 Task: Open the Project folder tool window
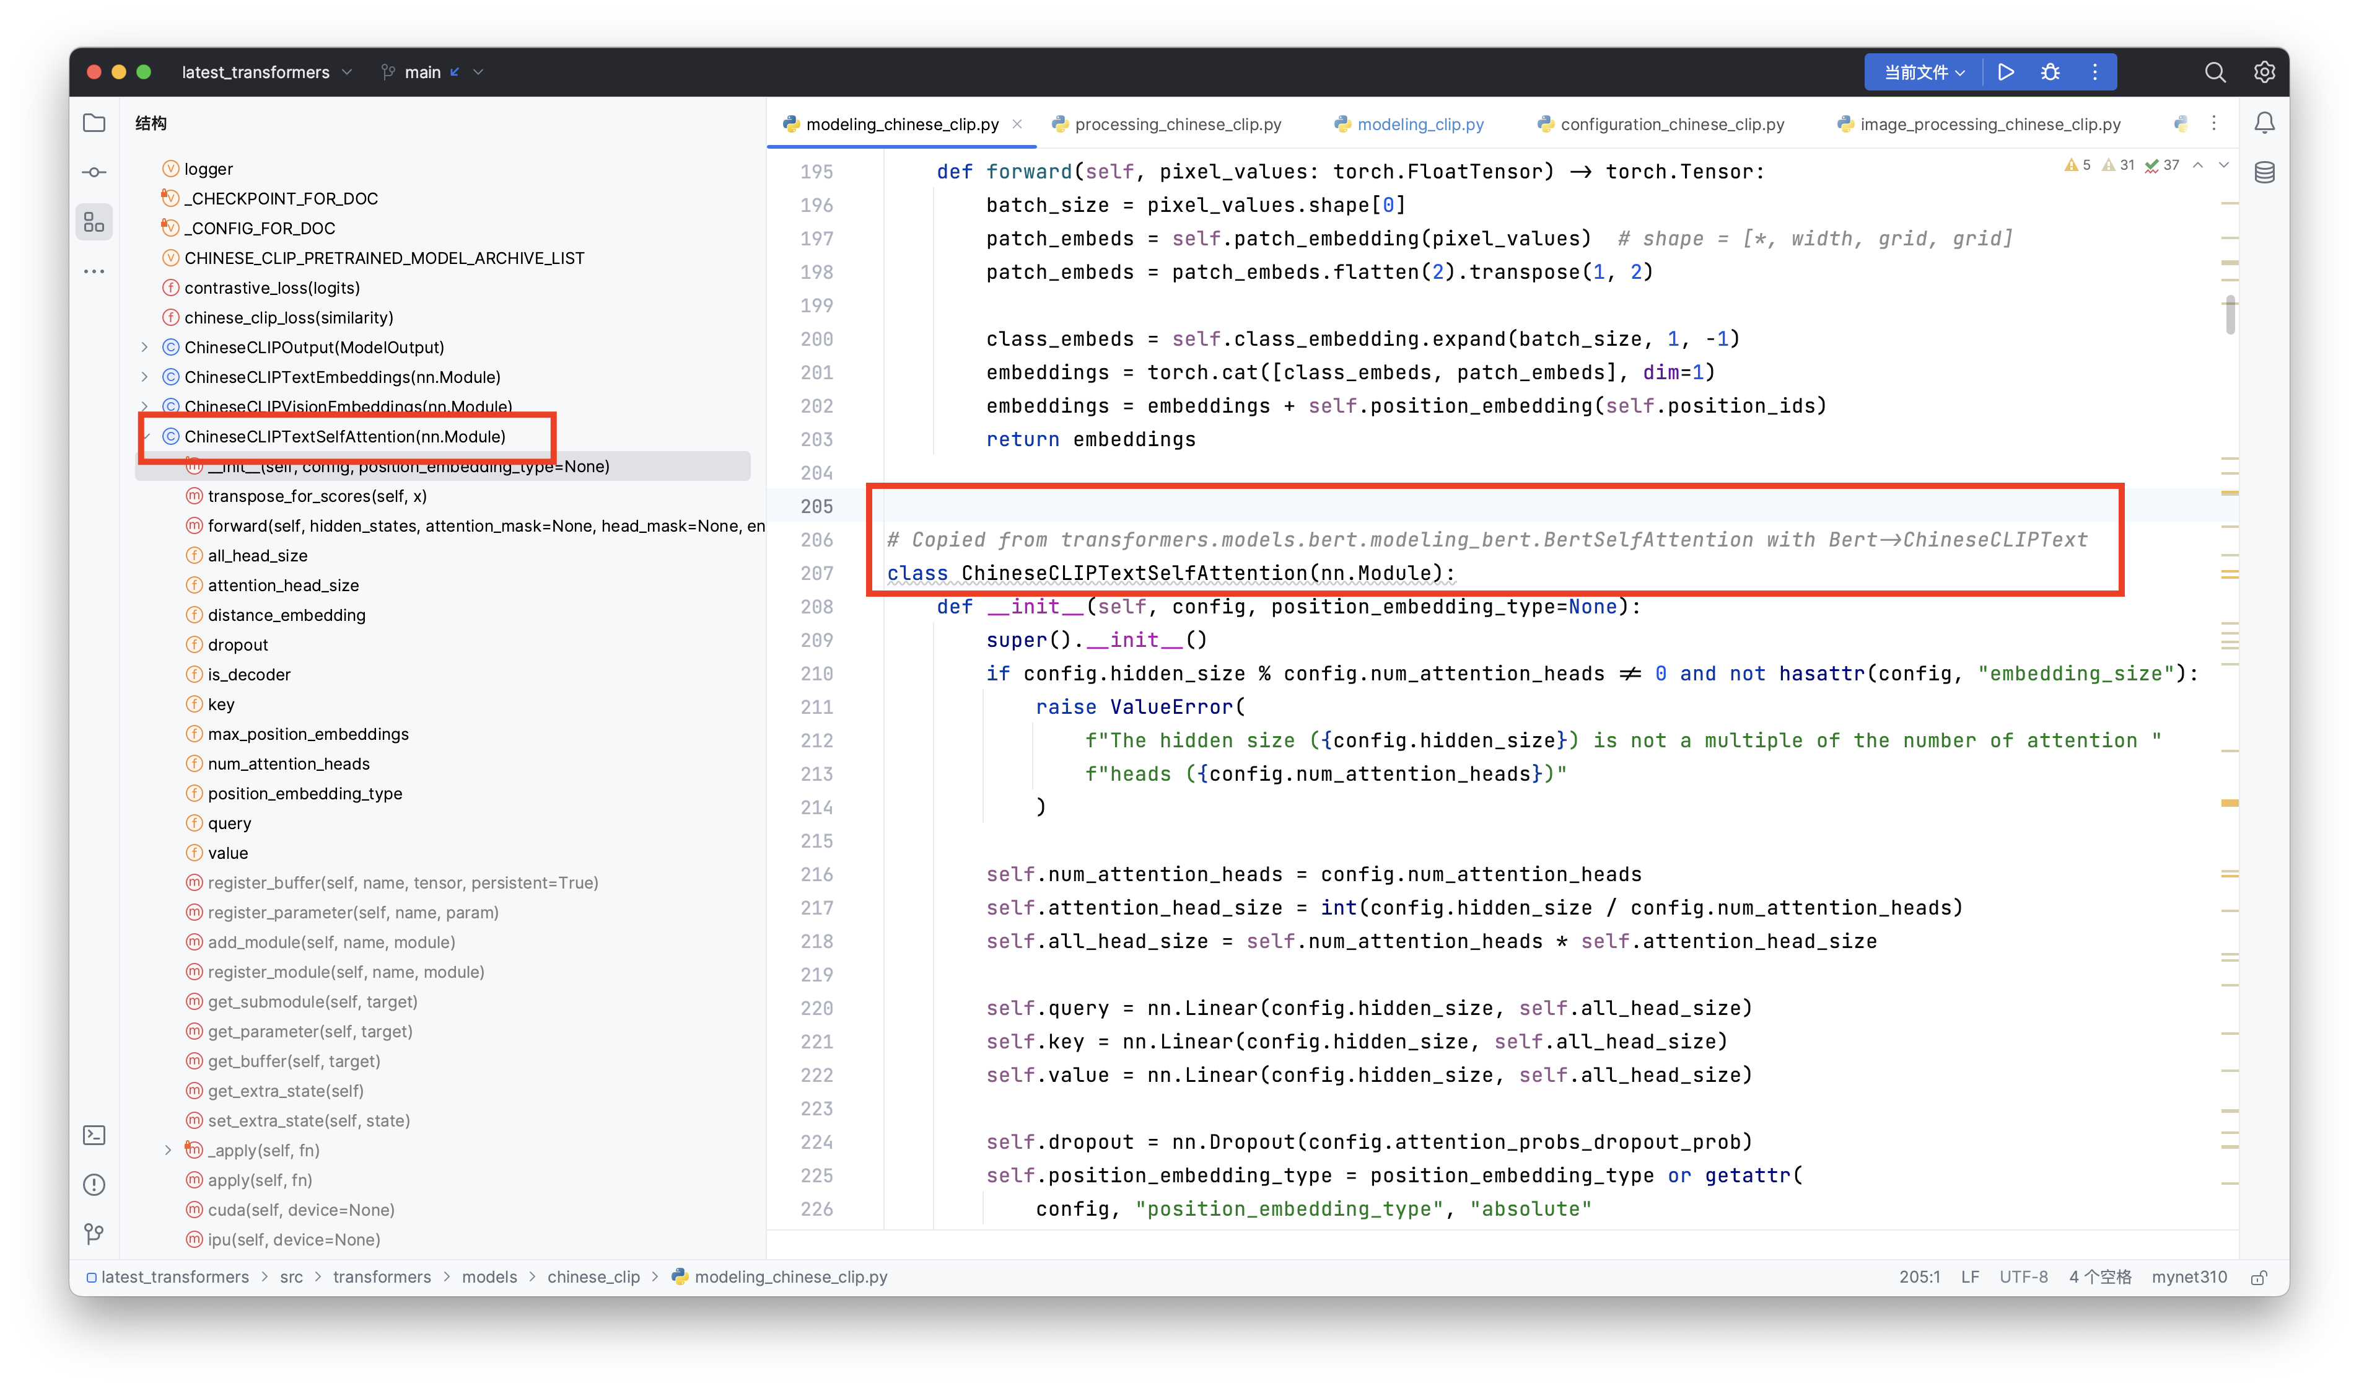coord(94,123)
